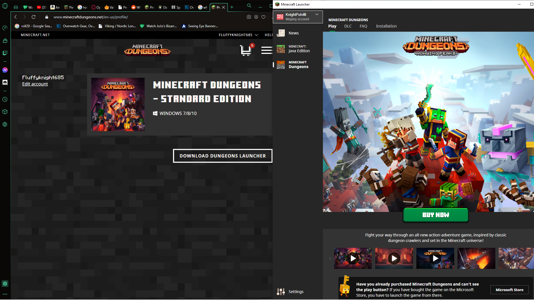Open the hamburger menu on Dungeons site

(266, 50)
